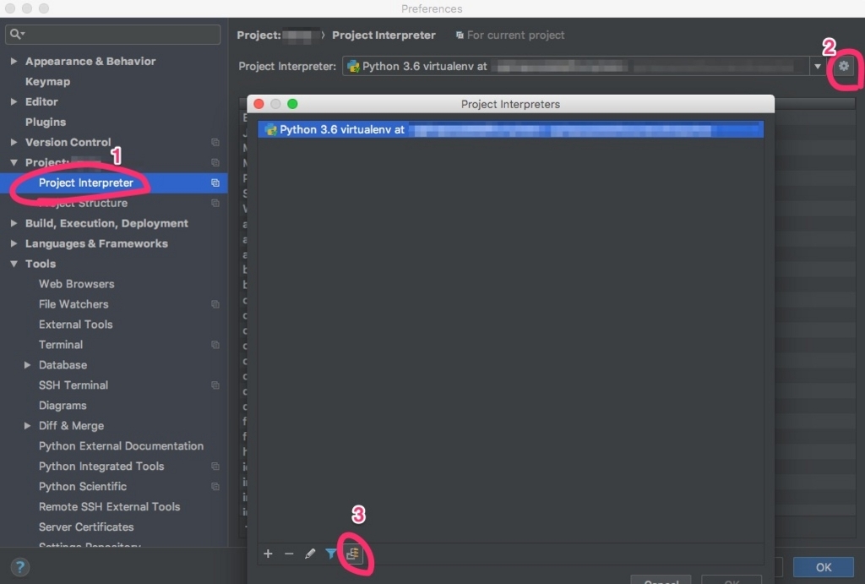The image size is (865, 584).
Task: Click copy icon beside SSH Terminal
Action: pos(215,385)
